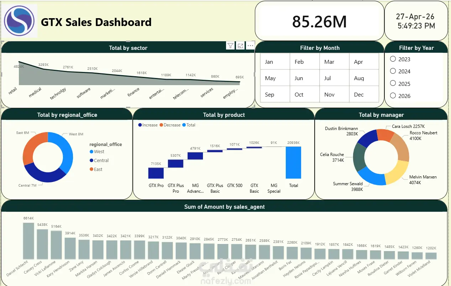Open more options ellipsis on sector chart
Viewport: 451px width, 286px height.
point(250,46)
